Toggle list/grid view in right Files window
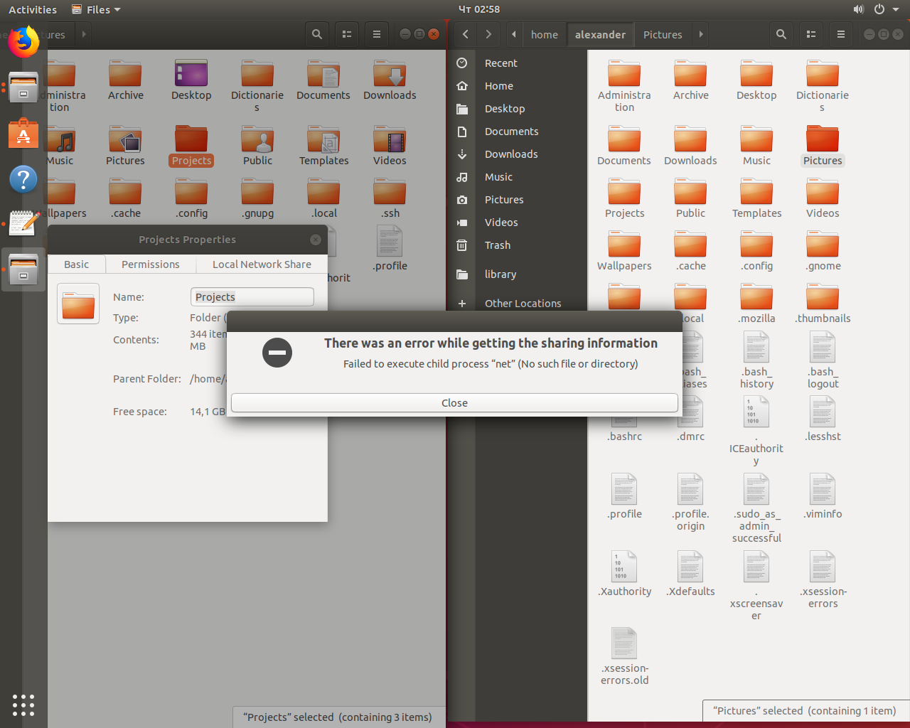The width and height of the screenshot is (910, 728). tap(811, 34)
